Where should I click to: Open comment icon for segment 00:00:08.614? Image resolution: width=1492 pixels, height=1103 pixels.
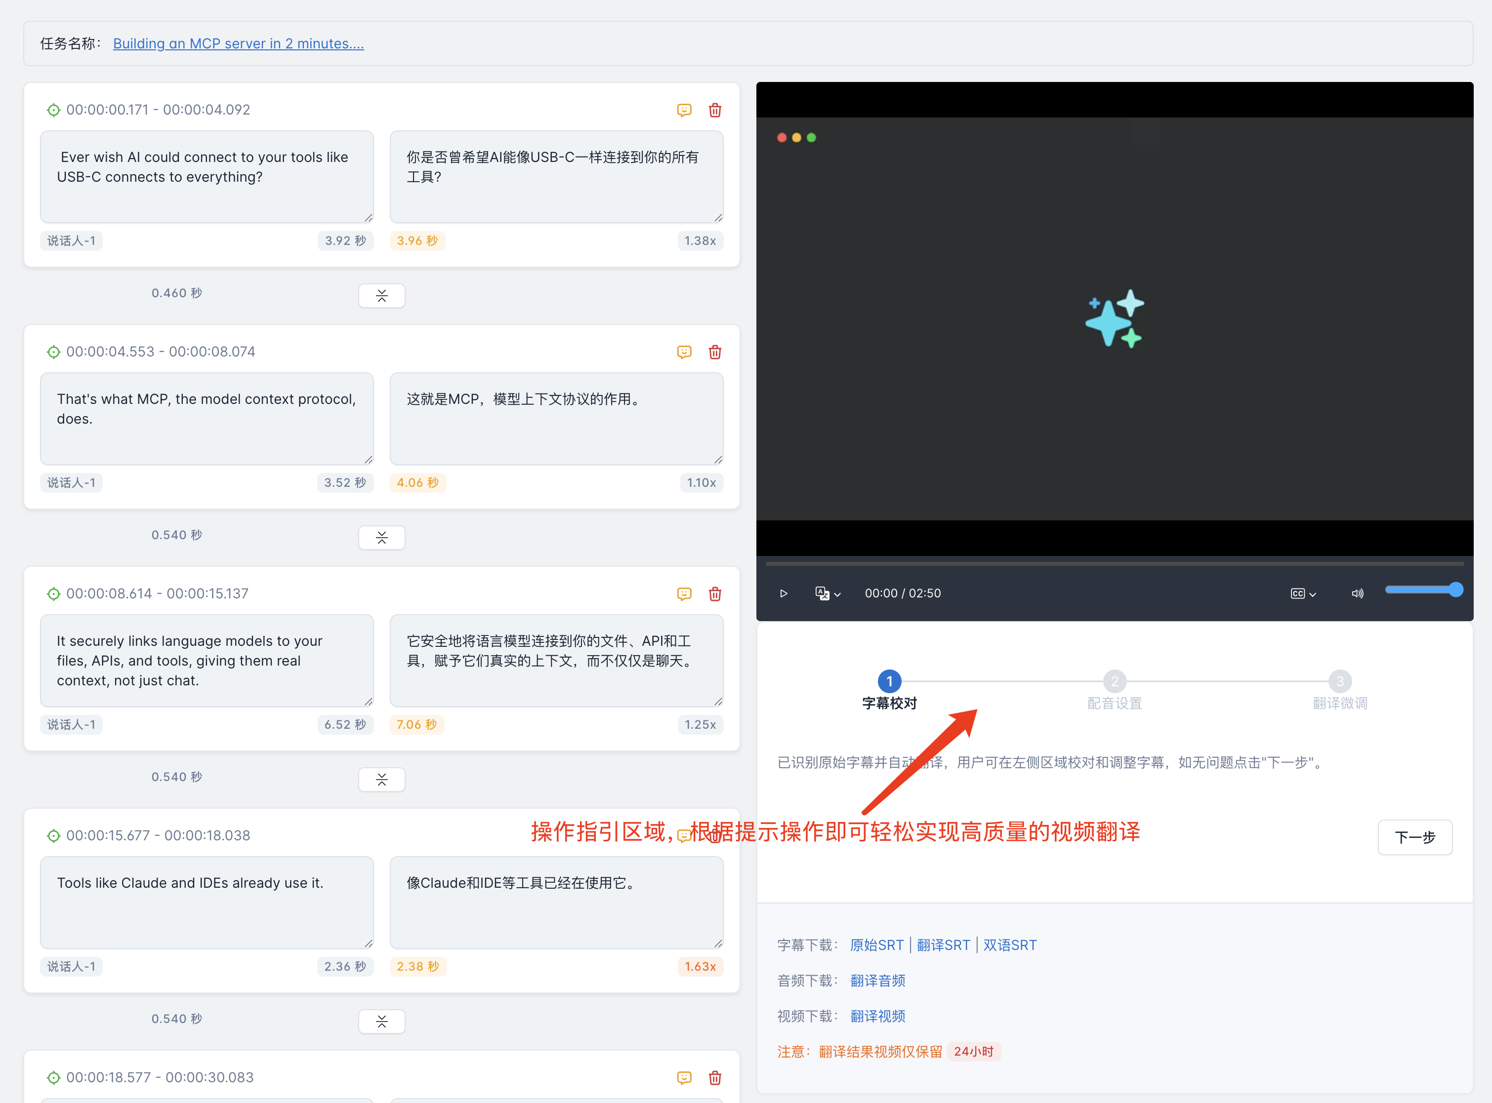click(x=684, y=593)
